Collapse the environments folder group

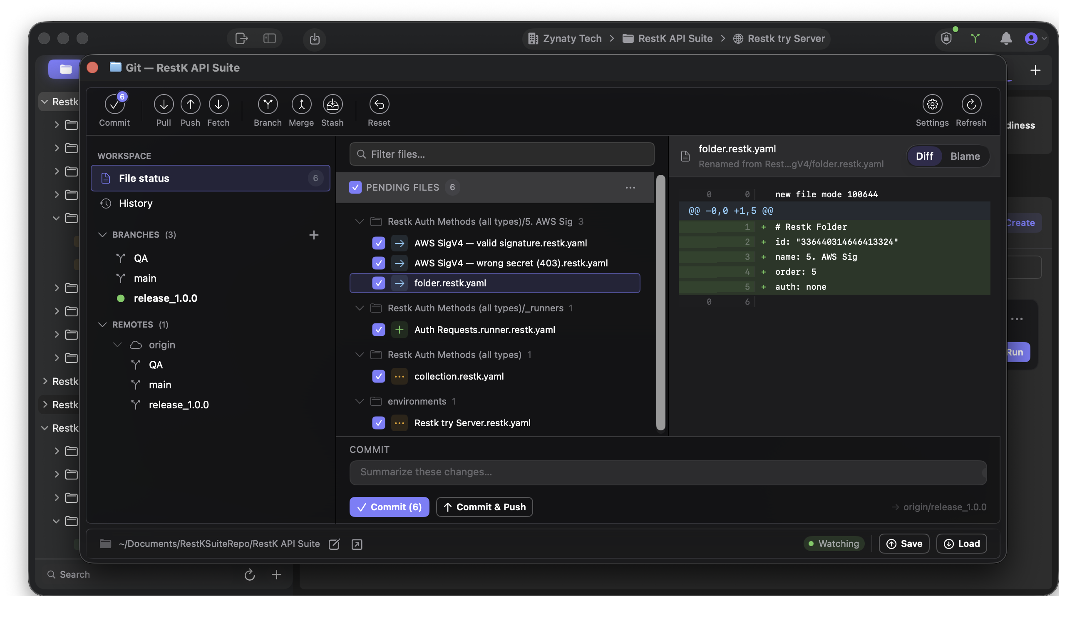(359, 401)
